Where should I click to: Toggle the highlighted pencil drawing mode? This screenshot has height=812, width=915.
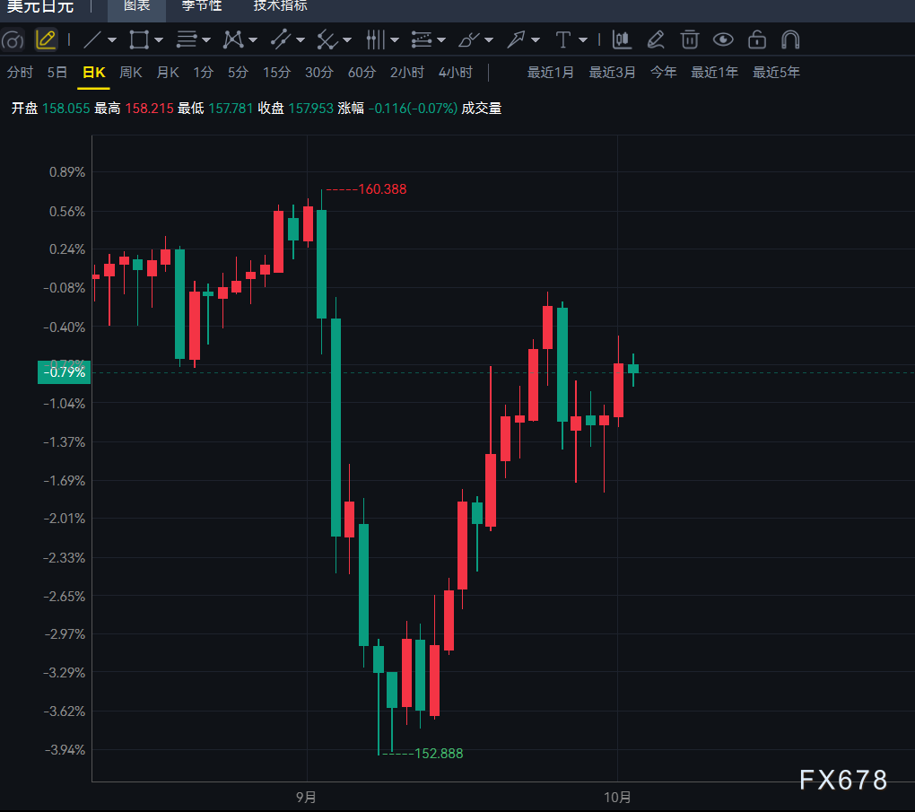46,39
